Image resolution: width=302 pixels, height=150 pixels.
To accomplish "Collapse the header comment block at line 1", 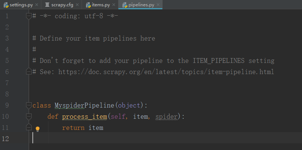I will [29, 16].
